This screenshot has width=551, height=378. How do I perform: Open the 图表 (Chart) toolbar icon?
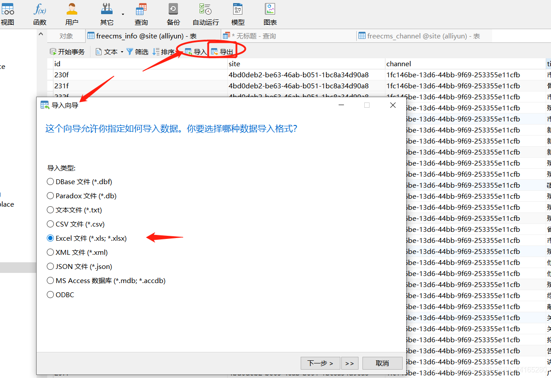(270, 14)
